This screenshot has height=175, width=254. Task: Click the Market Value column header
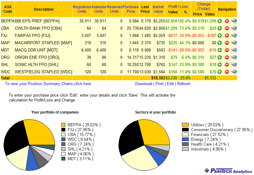tap(158, 9)
